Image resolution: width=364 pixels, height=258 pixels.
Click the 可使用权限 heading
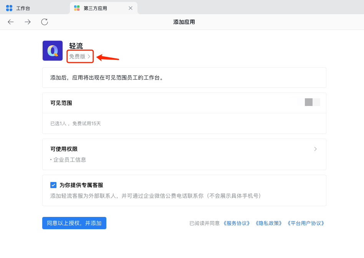tap(64, 149)
